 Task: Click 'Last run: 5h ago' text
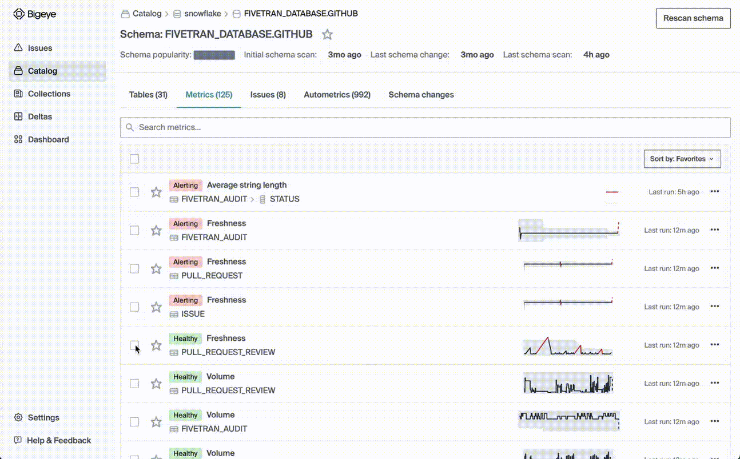coord(674,192)
